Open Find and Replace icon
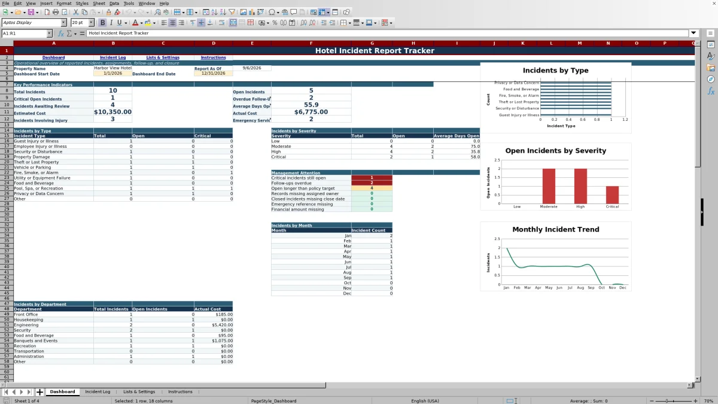The image size is (718, 404). pos(157,12)
